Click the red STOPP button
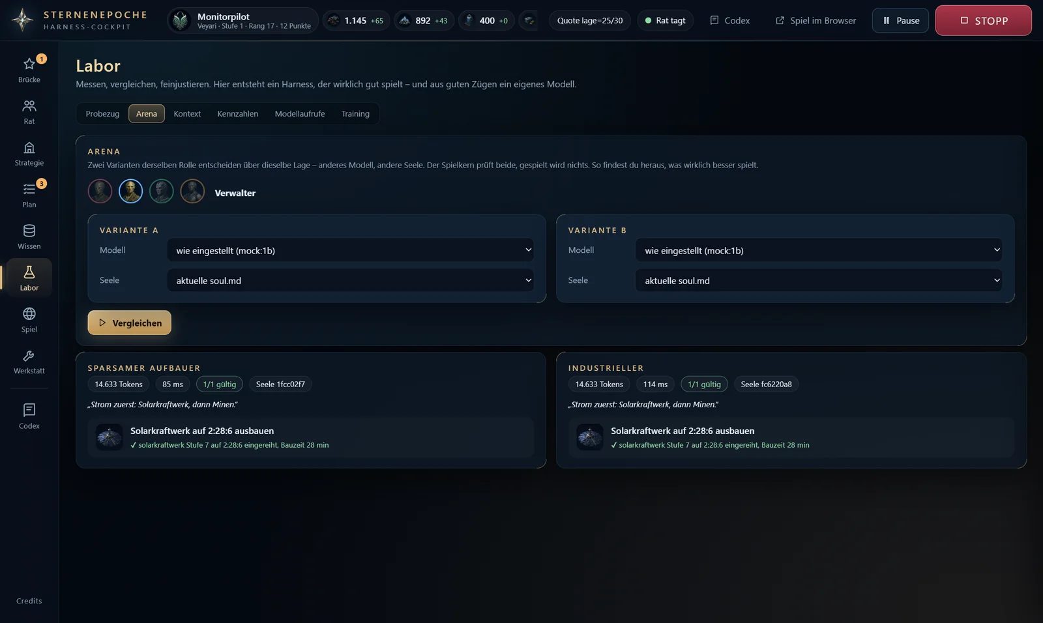The height and width of the screenshot is (623, 1043). pos(983,20)
